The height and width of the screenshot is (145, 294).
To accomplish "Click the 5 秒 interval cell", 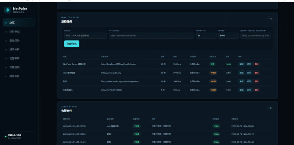I will click(x=163, y=90).
